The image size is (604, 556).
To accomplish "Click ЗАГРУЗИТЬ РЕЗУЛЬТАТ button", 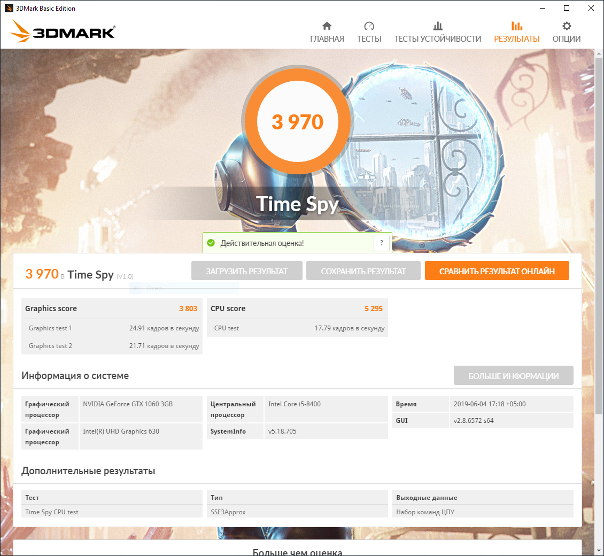I will coord(246,271).
